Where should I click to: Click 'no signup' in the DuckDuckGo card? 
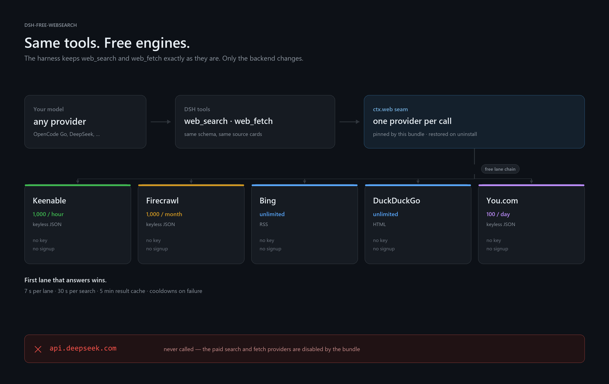point(384,249)
